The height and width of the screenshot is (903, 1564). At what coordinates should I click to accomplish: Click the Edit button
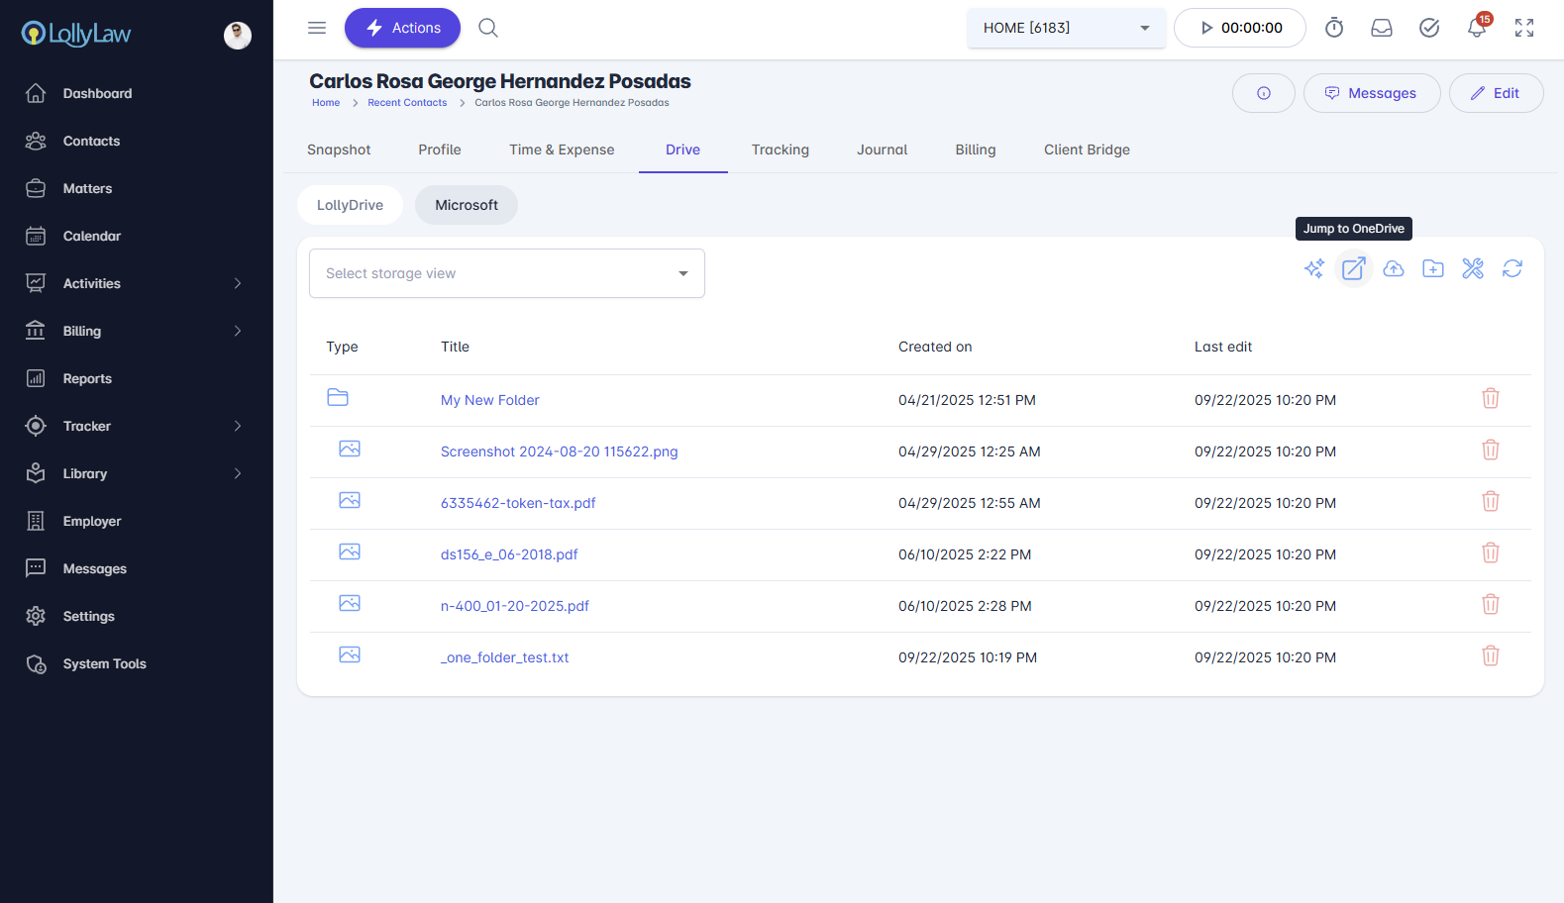pos(1496,93)
